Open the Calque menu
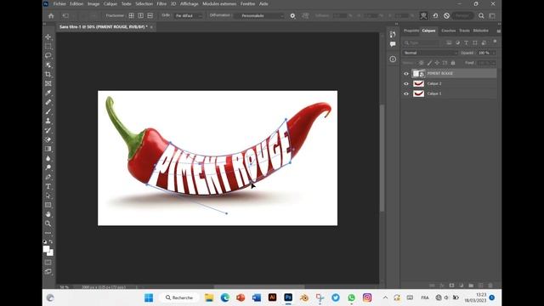544x306 pixels. 110,3
